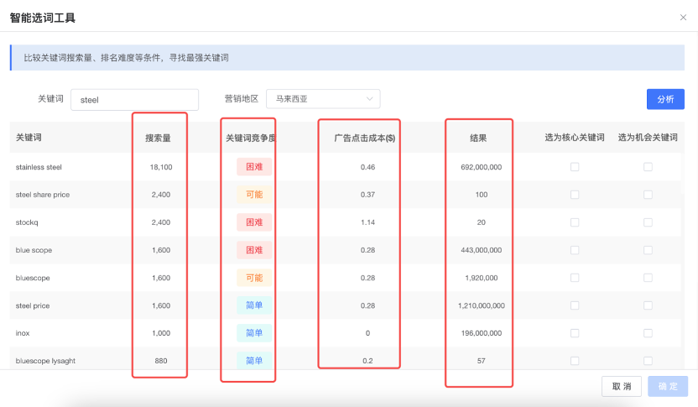This screenshot has width=698, height=407.
Task: Click the keyword cell blue scope
Action: [34, 250]
